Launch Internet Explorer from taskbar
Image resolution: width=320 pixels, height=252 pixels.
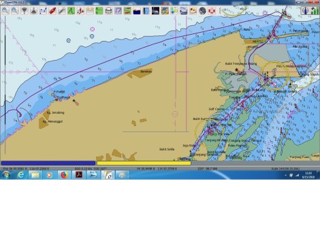(x=21, y=175)
